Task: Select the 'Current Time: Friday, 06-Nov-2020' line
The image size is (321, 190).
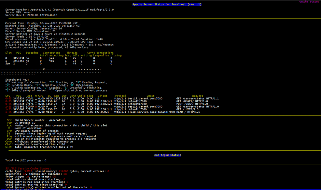Action: coord(41,23)
